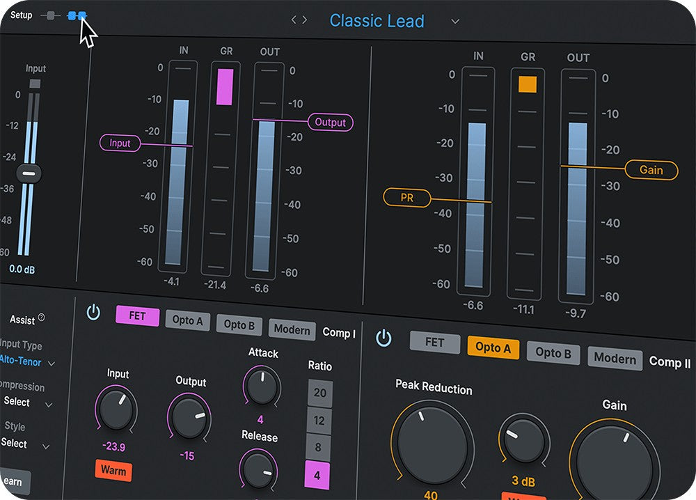Click the -4.1 IN reading
This screenshot has height=500, width=696.
tap(171, 281)
